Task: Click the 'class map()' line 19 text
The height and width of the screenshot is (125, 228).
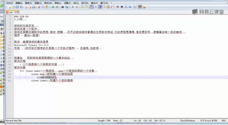Action: 39,74
